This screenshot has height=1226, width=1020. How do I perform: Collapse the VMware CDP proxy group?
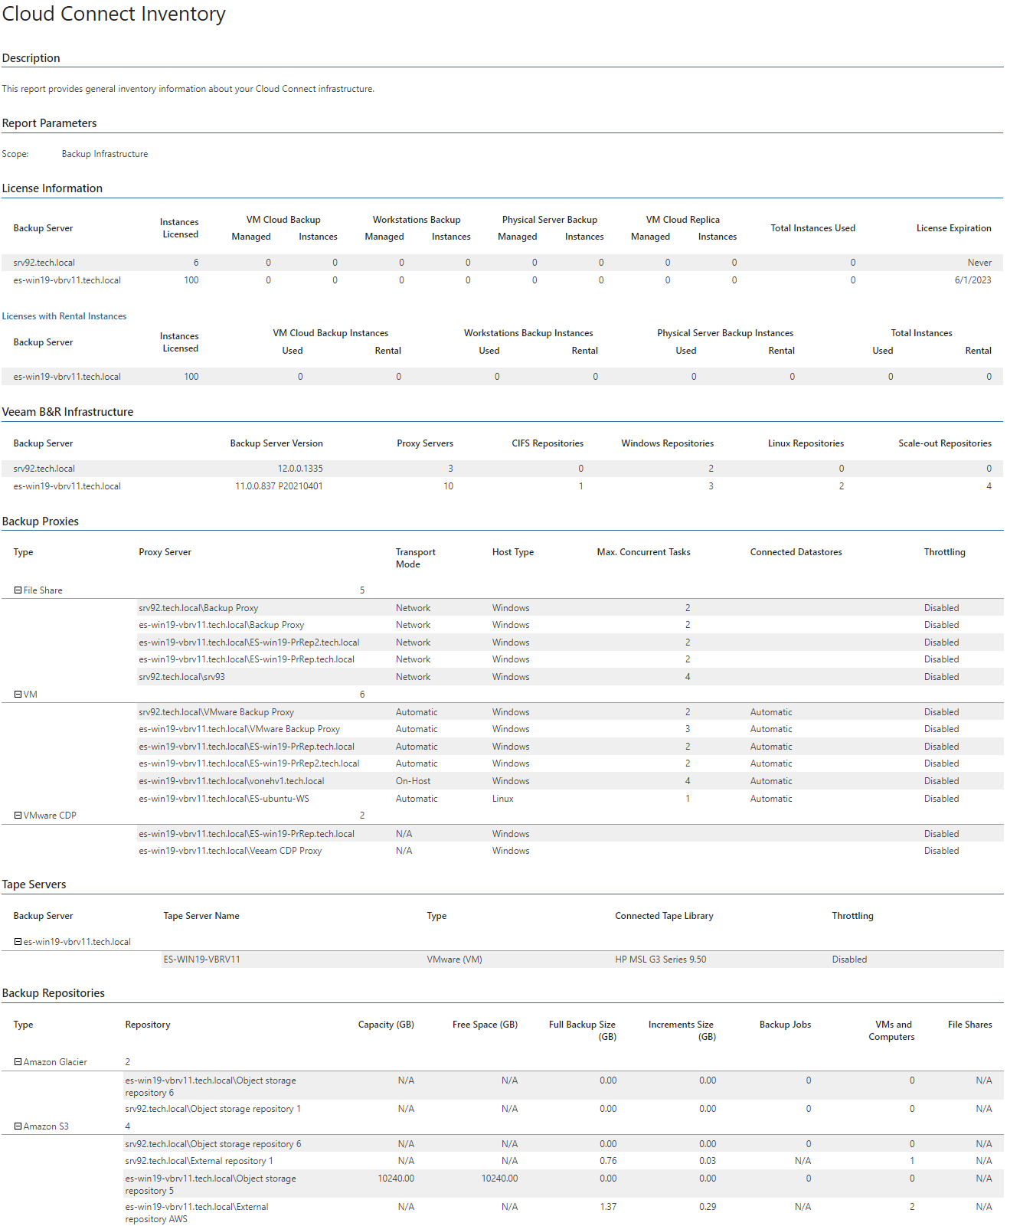pos(18,816)
